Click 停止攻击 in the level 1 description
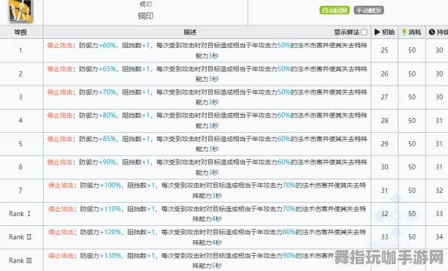448x271 pixels. click(x=59, y=45)
